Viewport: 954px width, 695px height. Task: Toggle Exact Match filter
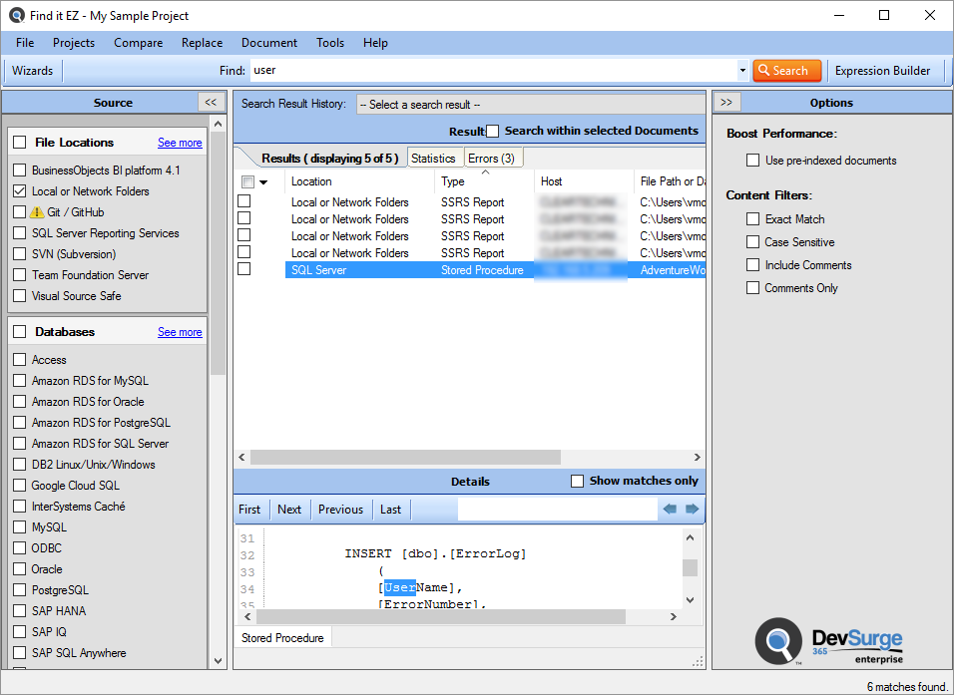(753, 219)
